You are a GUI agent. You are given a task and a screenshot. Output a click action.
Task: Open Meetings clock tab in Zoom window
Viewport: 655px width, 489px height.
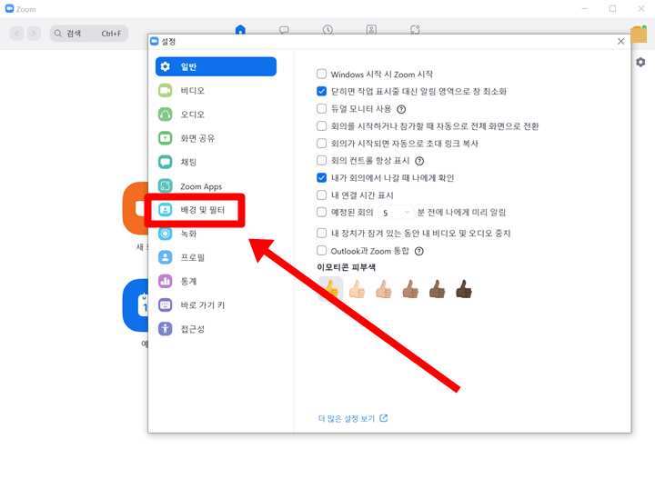point(327,29)
